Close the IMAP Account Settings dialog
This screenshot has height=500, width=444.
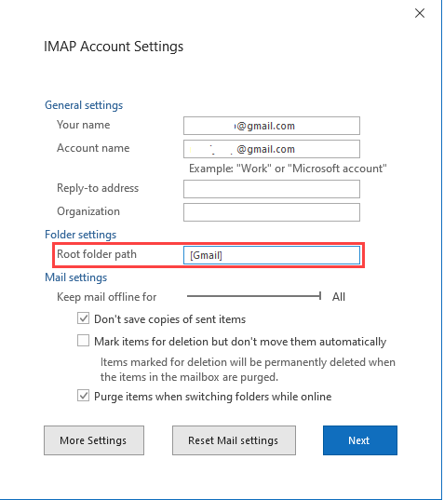[x=420, y=13]
